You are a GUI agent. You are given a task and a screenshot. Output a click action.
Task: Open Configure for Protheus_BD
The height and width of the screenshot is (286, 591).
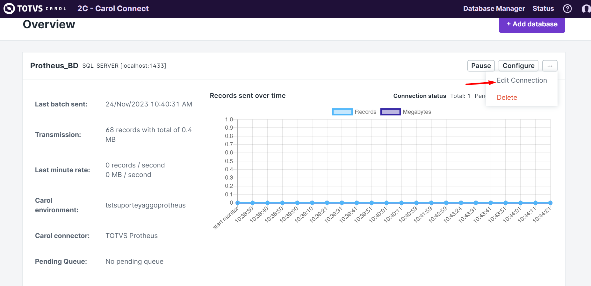click(518, 66)
